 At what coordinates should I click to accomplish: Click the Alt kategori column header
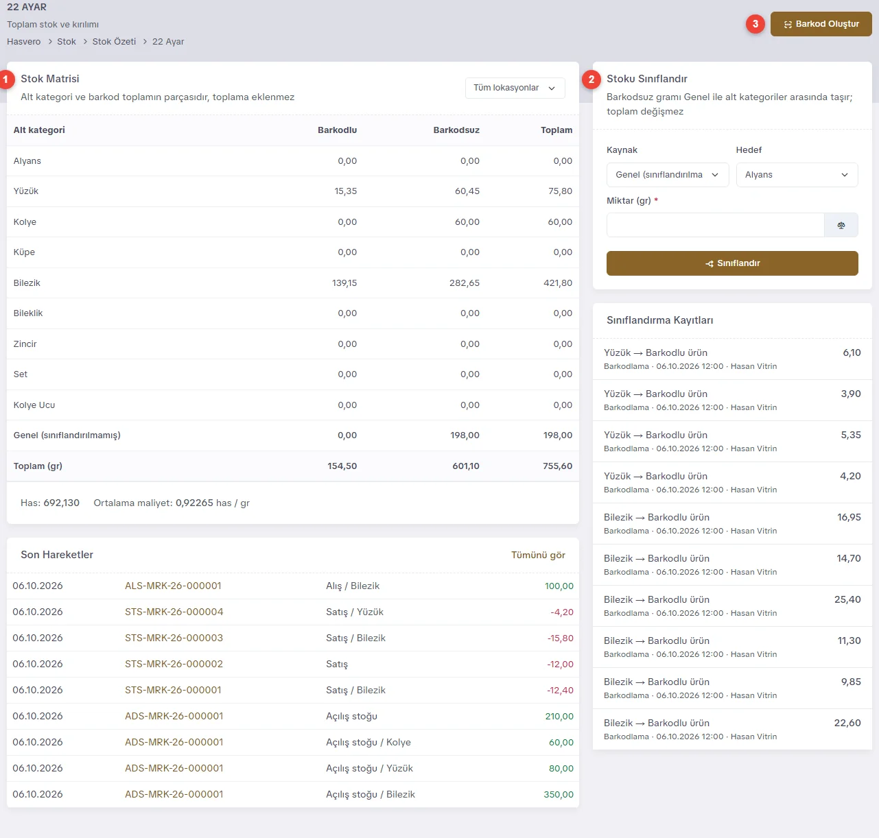point(39,130)
